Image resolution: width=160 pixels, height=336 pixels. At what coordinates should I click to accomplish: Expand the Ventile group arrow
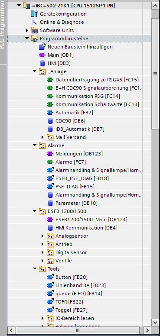tap(42, 261)
